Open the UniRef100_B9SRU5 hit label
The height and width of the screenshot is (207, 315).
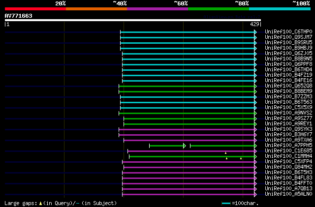pos(289,43)
